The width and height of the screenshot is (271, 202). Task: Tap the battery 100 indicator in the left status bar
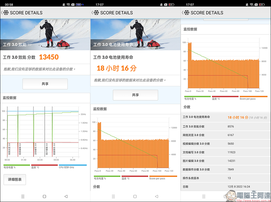(79, 5)
